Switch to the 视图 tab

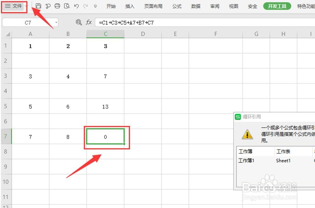click(234, 6)
